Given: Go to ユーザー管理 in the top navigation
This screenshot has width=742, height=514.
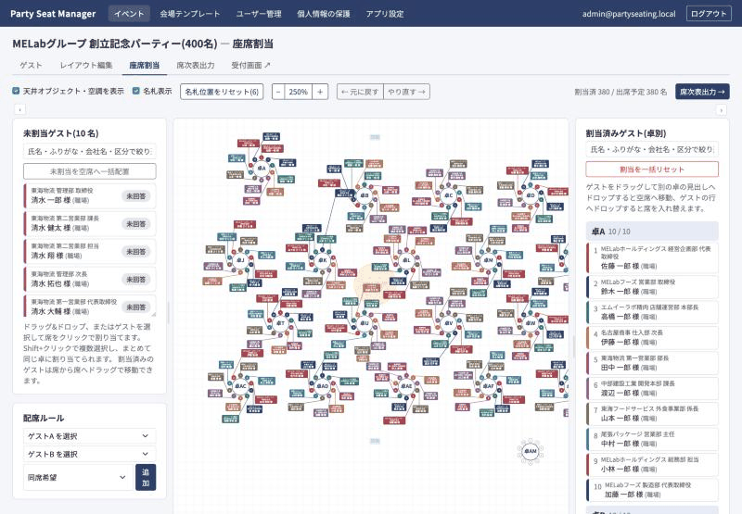Looking at the screenshot, I should click(x=259, y=14).
